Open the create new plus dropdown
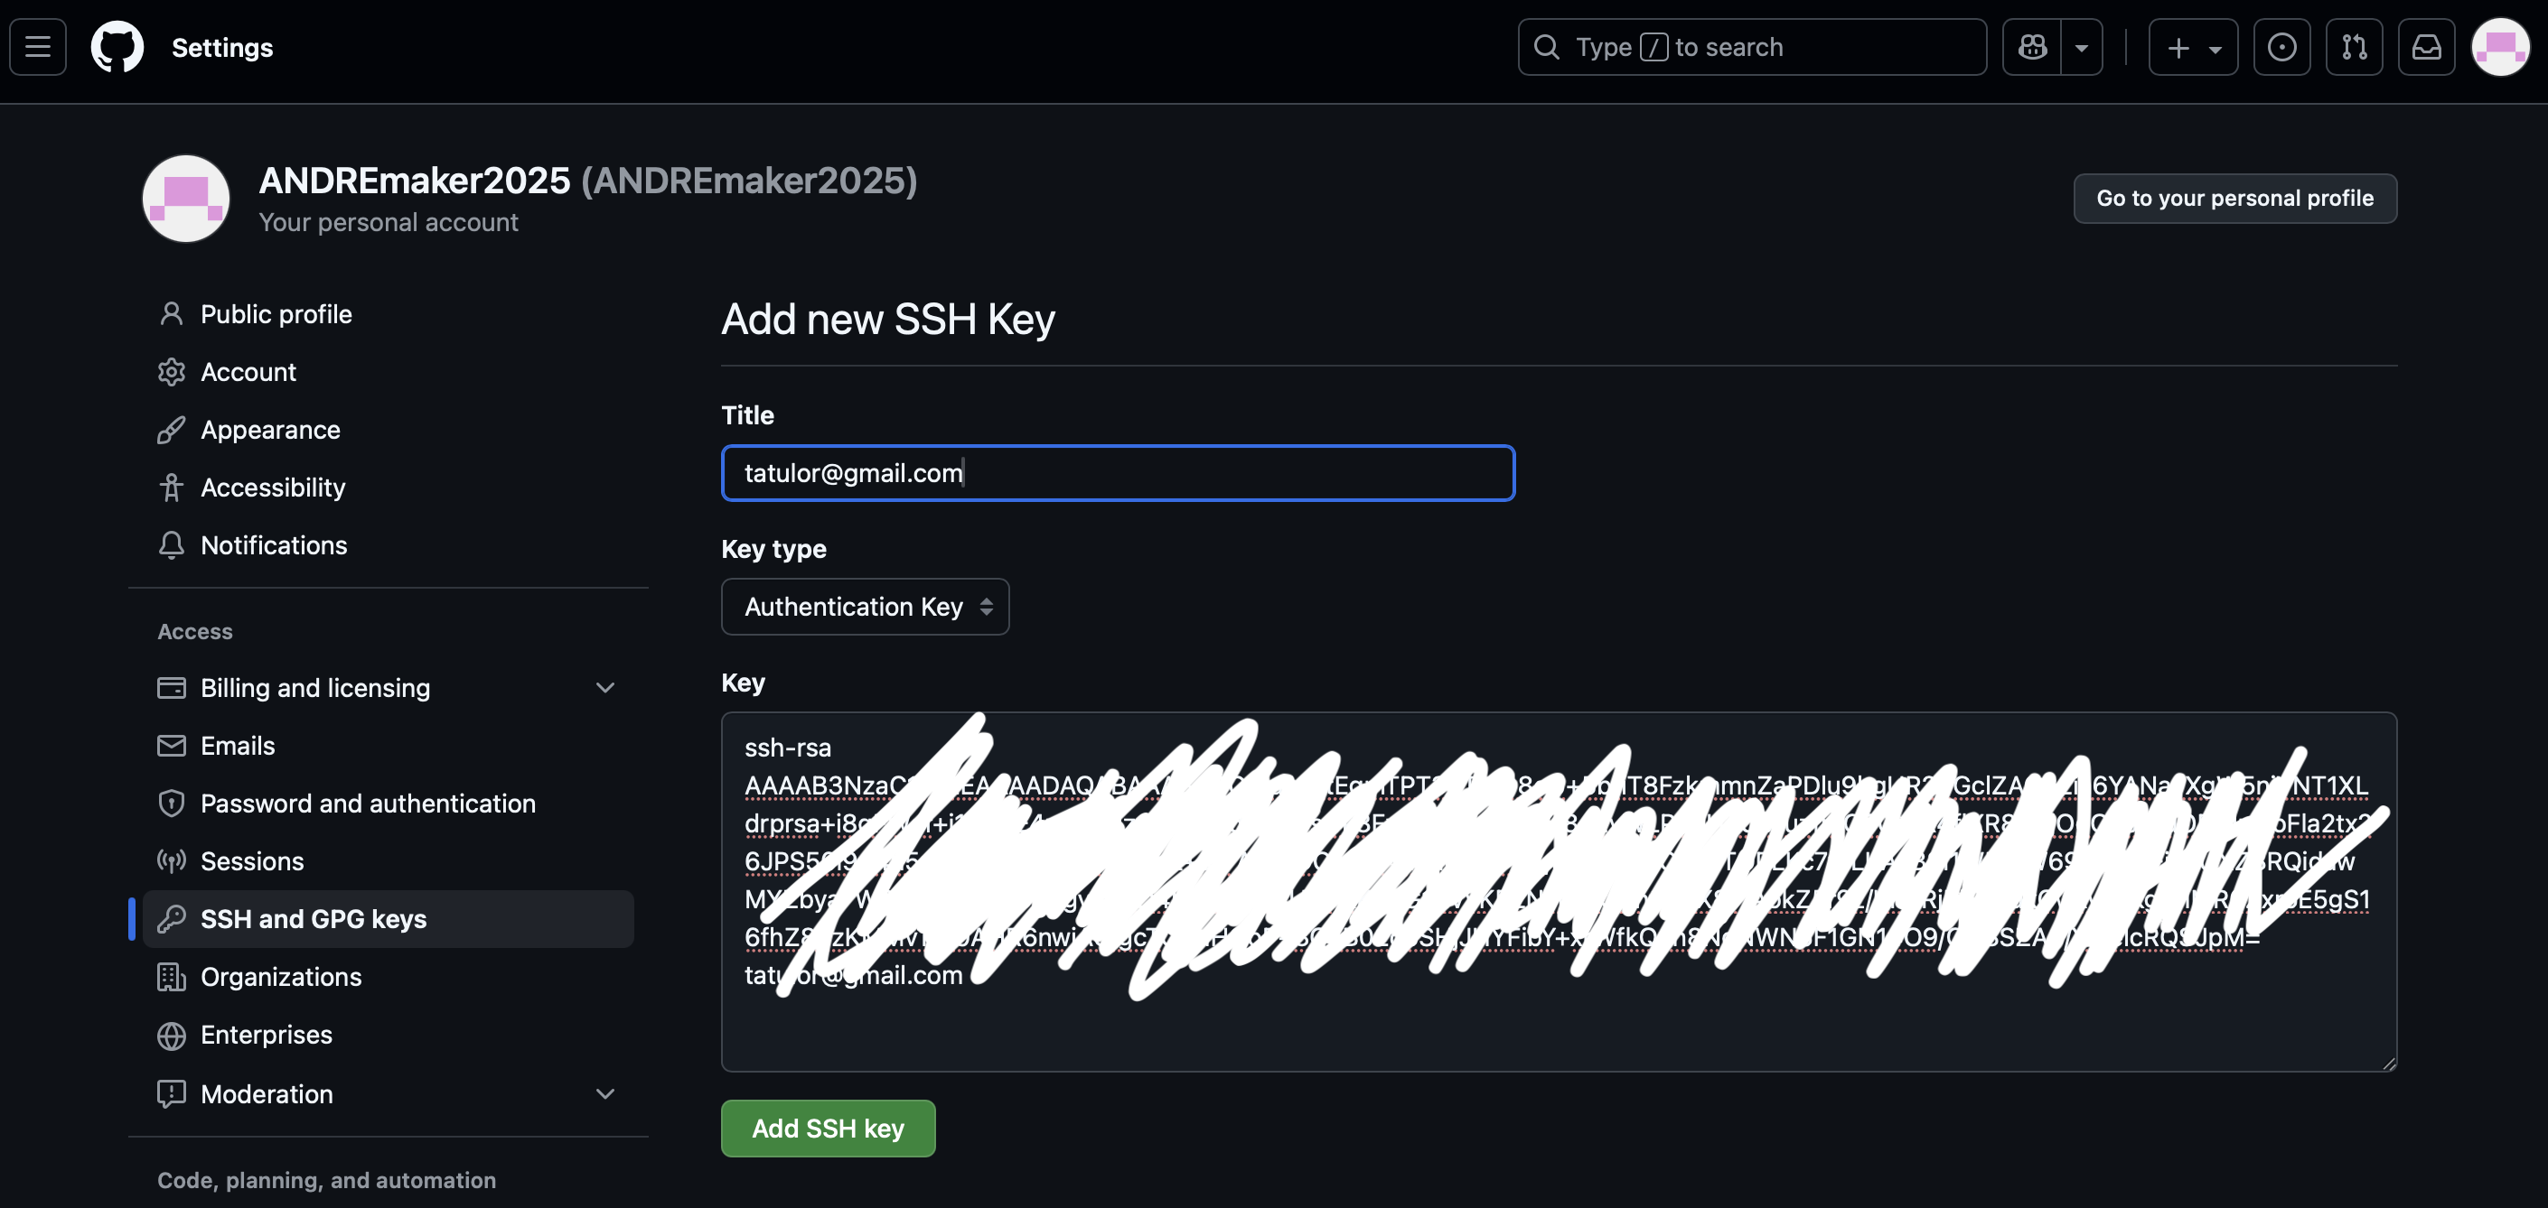2548x1208 pixels. [2192, 46]
